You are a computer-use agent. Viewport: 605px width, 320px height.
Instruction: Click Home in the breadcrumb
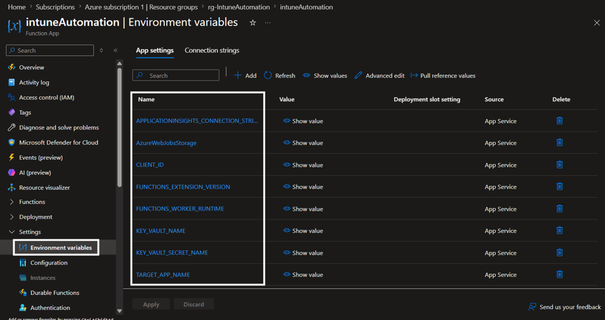pyautogui.click(x=17, y=7)
